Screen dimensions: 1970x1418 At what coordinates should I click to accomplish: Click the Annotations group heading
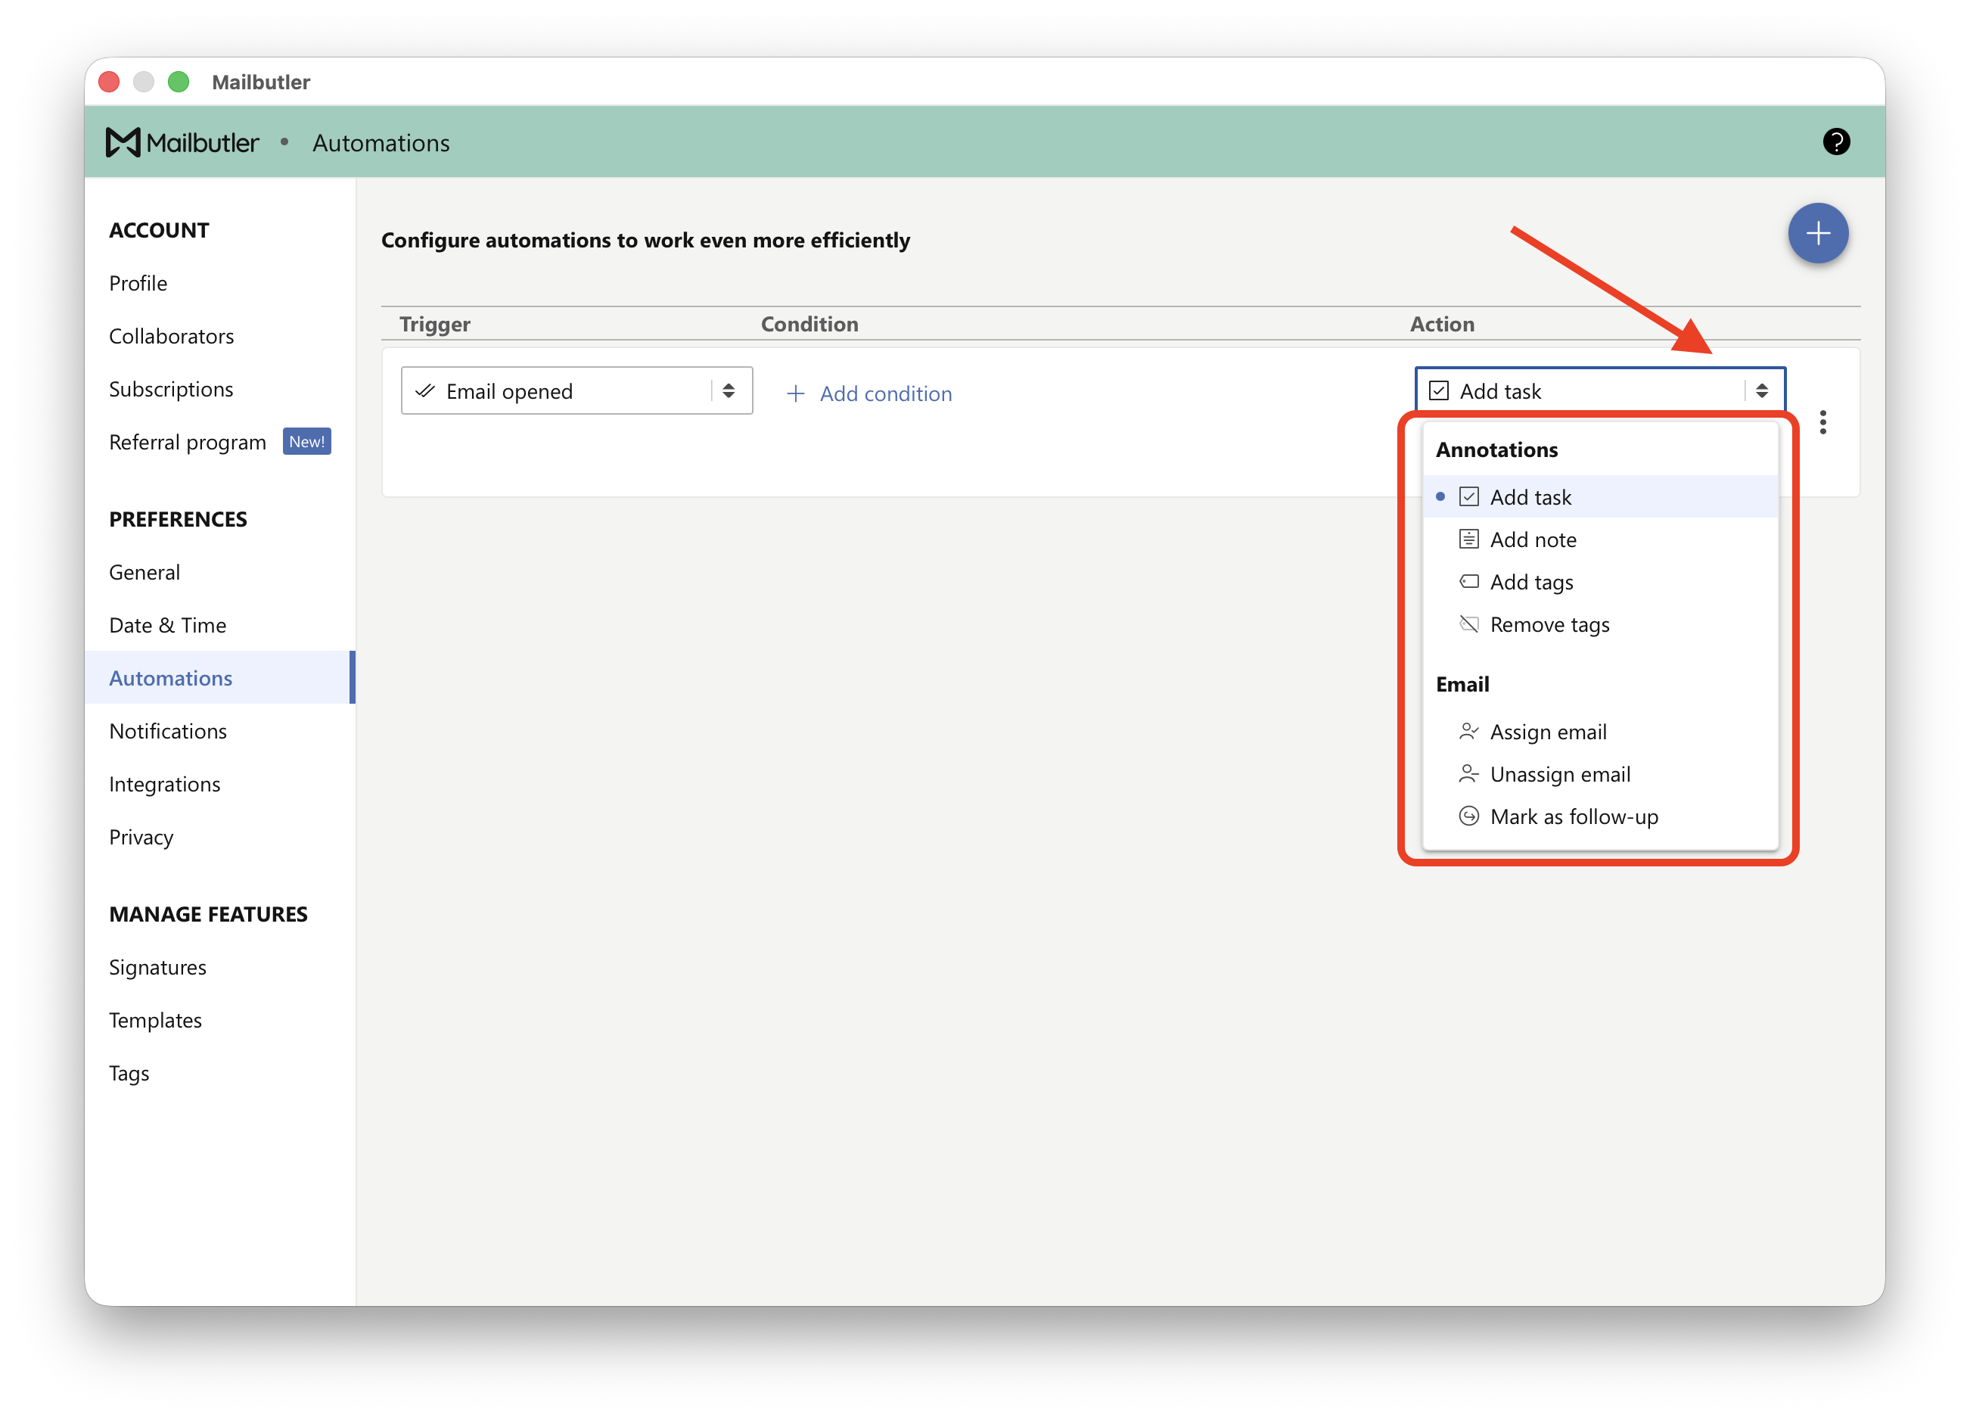click(x=1496, y=449)
